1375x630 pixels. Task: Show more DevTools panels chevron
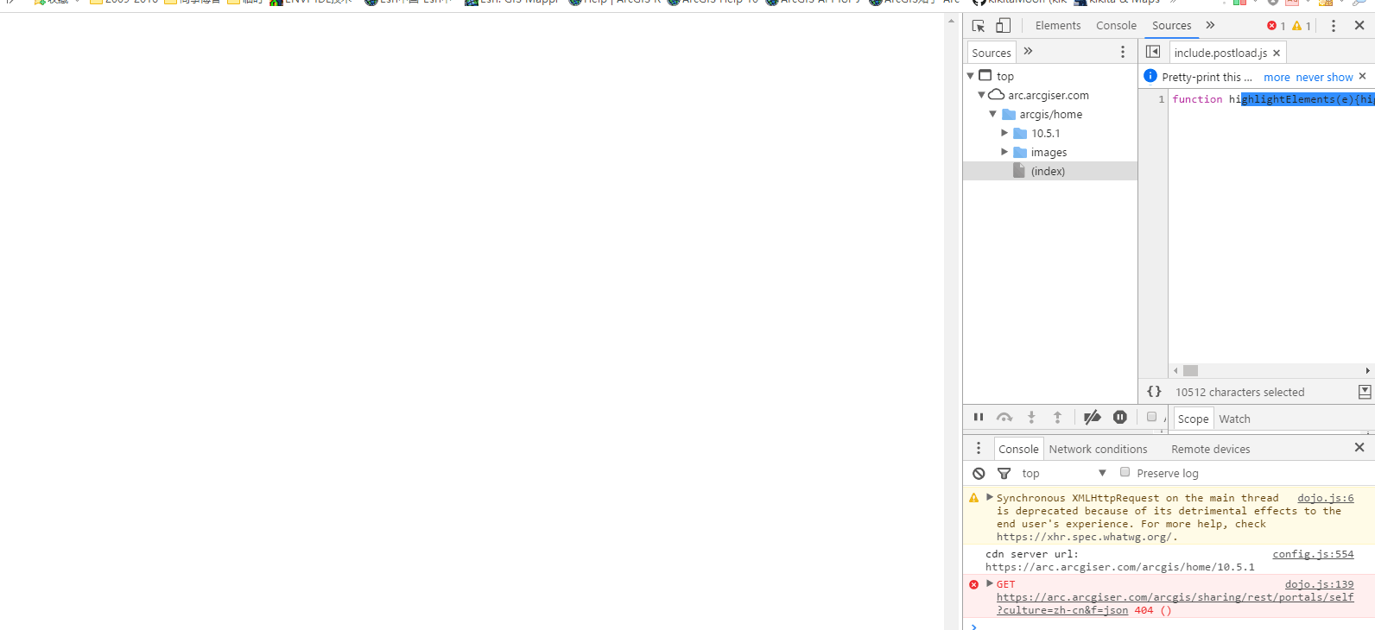click(x=1210, y=26)
